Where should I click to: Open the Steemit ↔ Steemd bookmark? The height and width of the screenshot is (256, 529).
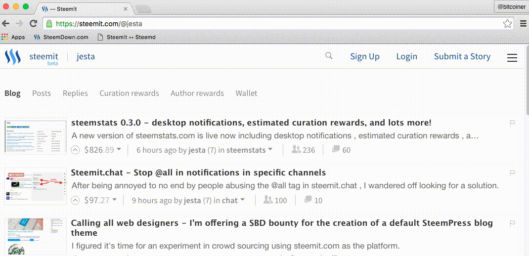point(126,37)
